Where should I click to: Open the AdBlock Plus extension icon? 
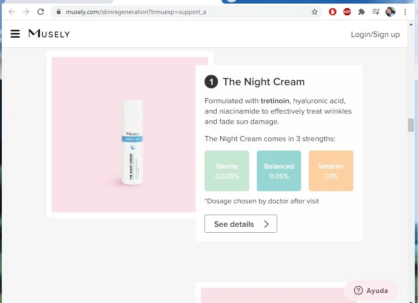(347, 12)
